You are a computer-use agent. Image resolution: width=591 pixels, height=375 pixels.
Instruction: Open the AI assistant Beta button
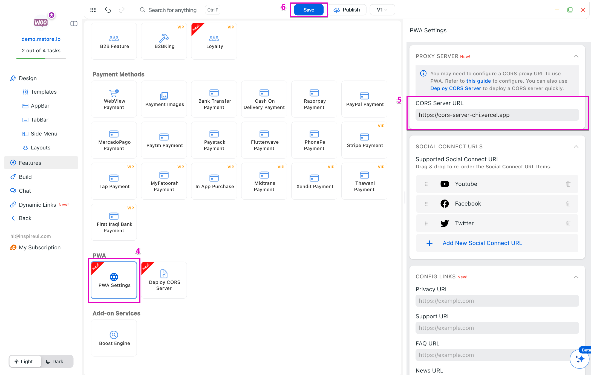pyautogui.click(x=580, y=359)
